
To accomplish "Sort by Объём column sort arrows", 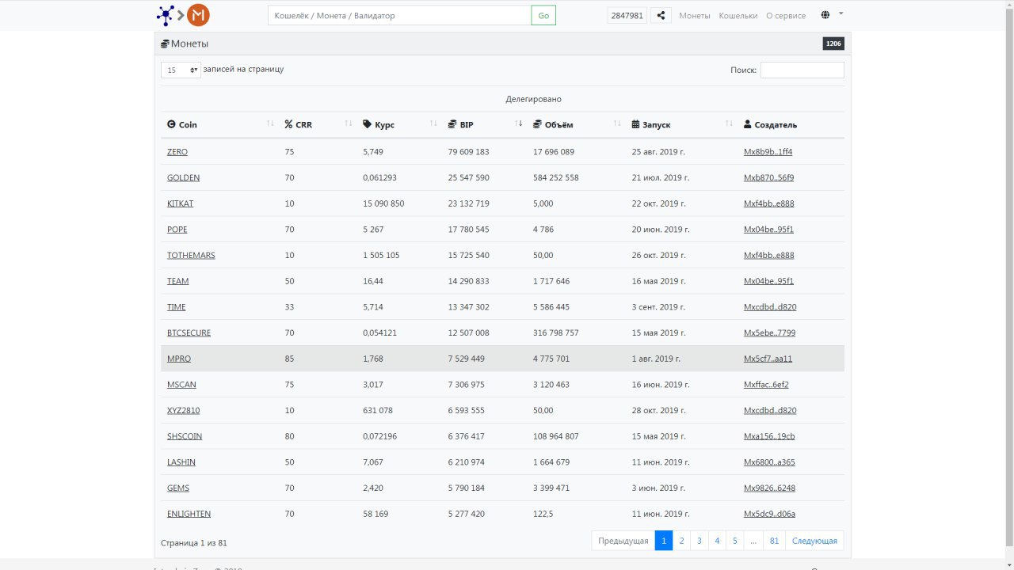I will (617, 124).
